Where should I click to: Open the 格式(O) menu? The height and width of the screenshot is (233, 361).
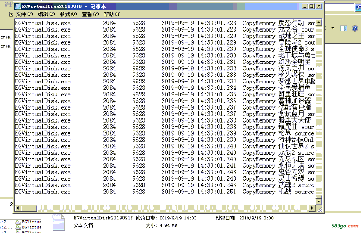[68, 14]
